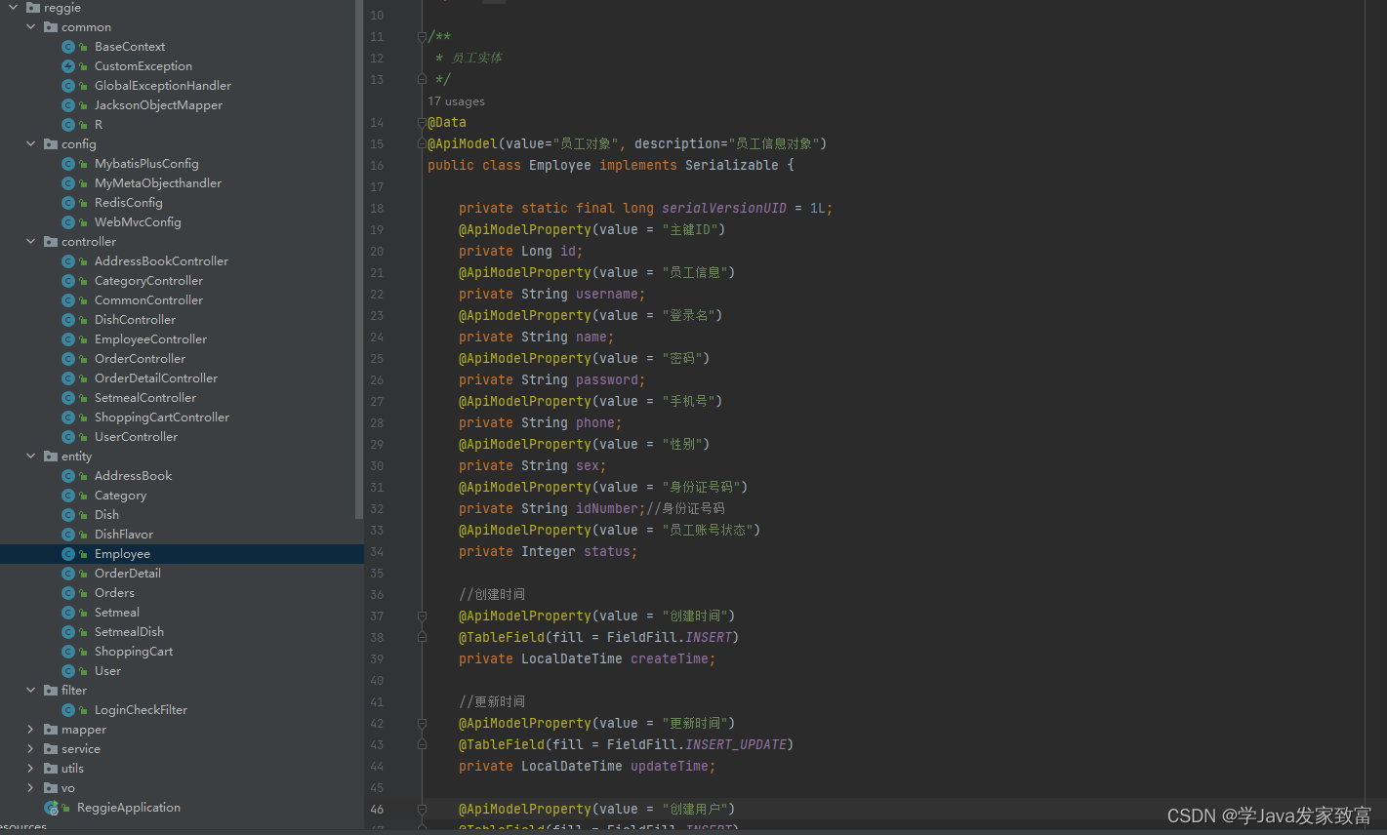Viewport: 1387px width, 835px height.
Task: Select SetmealController in the project tree
Action: pyautogui.click(x=145, y=398)
